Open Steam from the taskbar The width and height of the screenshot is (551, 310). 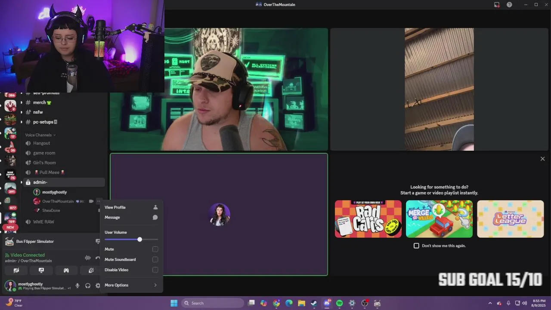click(x=314, y=303)
